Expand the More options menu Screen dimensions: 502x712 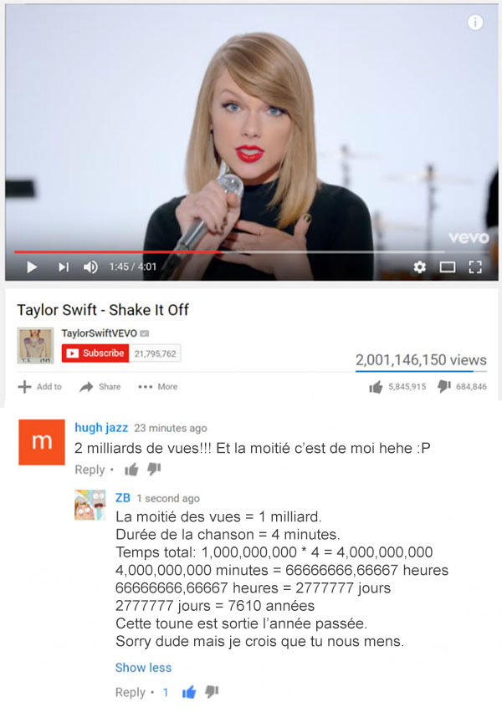point(158,386)
